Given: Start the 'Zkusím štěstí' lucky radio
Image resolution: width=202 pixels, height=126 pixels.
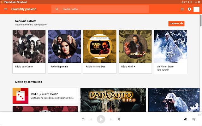Looking at the screenshot, I should click(x=45, y=96).
